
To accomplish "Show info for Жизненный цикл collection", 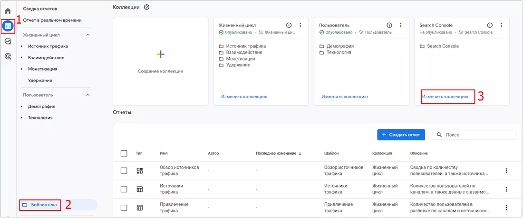I will click(289, 25).
